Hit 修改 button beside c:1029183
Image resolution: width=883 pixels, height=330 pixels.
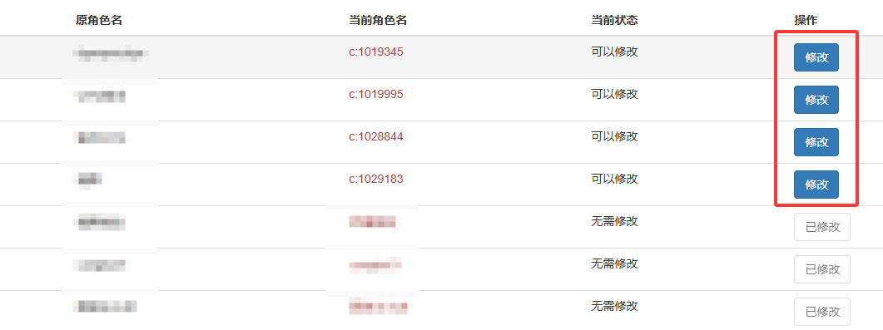click(816, 185)
